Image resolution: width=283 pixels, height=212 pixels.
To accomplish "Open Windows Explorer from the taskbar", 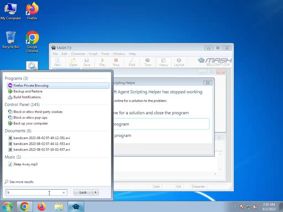I will click(59, 206).
